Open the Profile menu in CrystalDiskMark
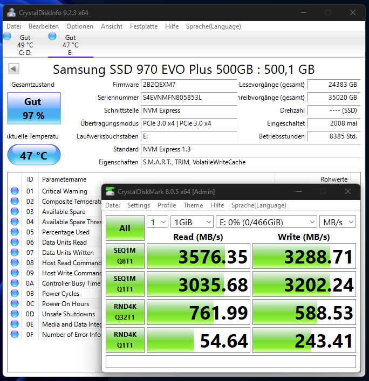Screen dimensions: 369x381 (x=167, y=205)
